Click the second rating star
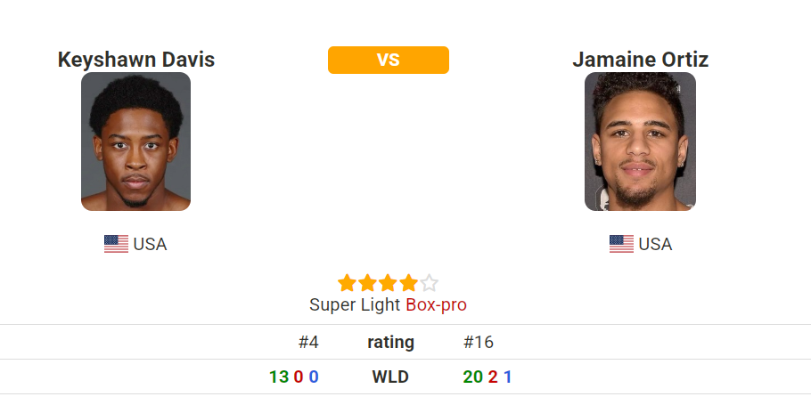Image resolution: width=811 pixels, height=405 pixels. [x=367, y=284]
